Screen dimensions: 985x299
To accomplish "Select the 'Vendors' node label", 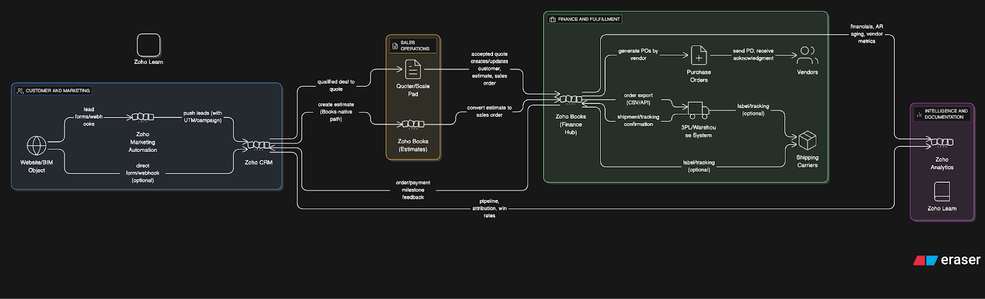I will click(x=808, y=72).
